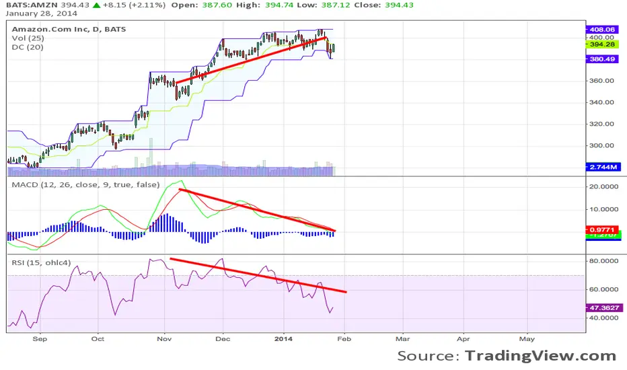Click the 60.0000 RSI axis label
This screenshot has height=370, width=627.
[x=604, y=289]
